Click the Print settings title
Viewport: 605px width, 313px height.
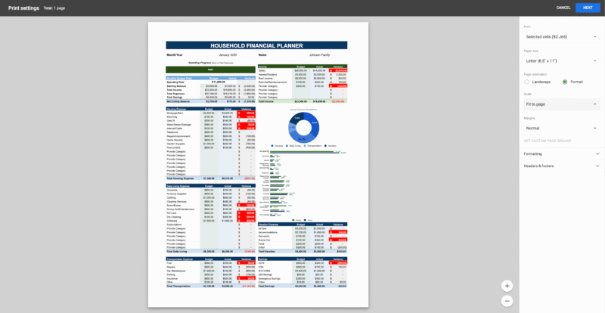pos(23,8)
